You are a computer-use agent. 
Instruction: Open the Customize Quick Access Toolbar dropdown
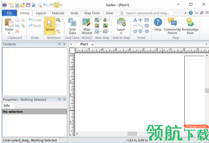pos(61,5)
